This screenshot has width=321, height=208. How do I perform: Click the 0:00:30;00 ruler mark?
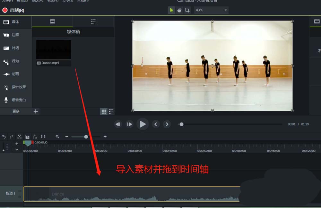pyautogui.click(x=135, y=151)
